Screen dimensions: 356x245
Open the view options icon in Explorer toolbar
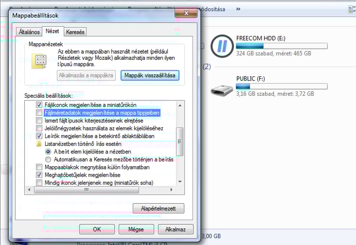(x=352, y=9)
